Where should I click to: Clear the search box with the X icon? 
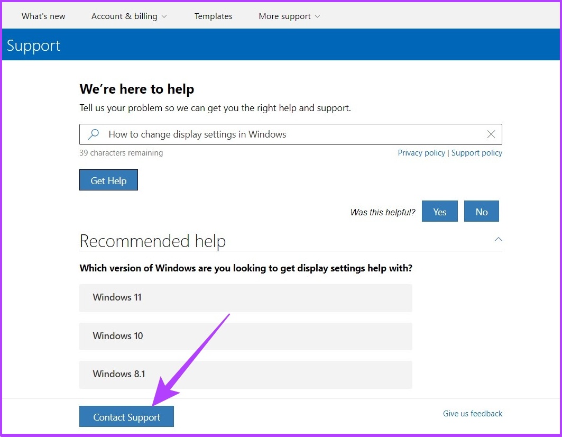click(x=491, y=134)
